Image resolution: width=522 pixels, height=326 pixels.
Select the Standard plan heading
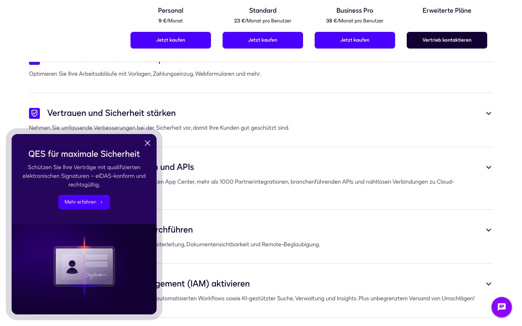[263, 11]
